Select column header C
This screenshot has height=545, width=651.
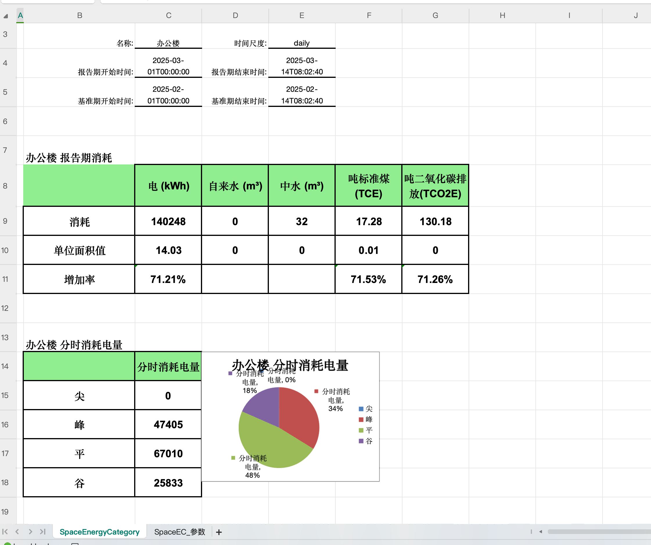[168, 15]
